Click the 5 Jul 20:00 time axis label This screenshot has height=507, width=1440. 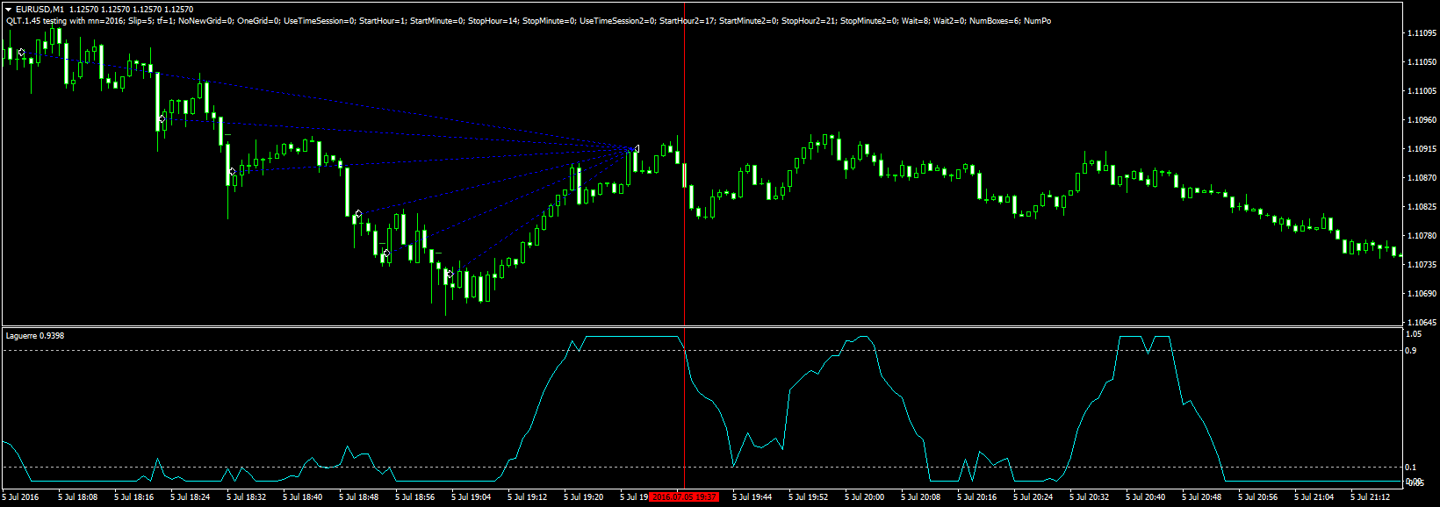click(864, 497)
